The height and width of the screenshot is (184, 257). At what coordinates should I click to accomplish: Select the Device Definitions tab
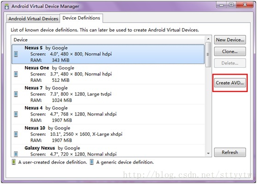tap(82, 18)
